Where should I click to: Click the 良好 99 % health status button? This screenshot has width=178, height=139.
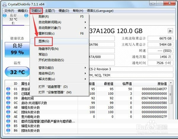[x=17, y=49]
